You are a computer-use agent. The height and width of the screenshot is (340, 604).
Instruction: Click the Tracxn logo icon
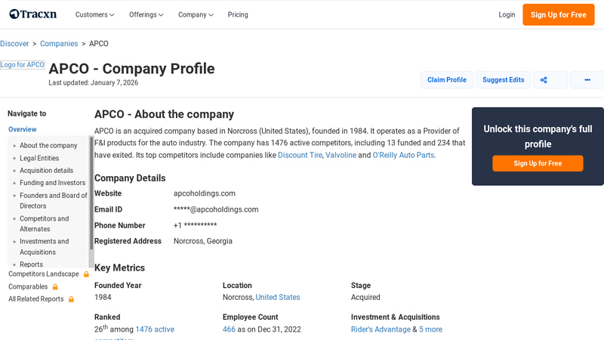pos(14,14)
